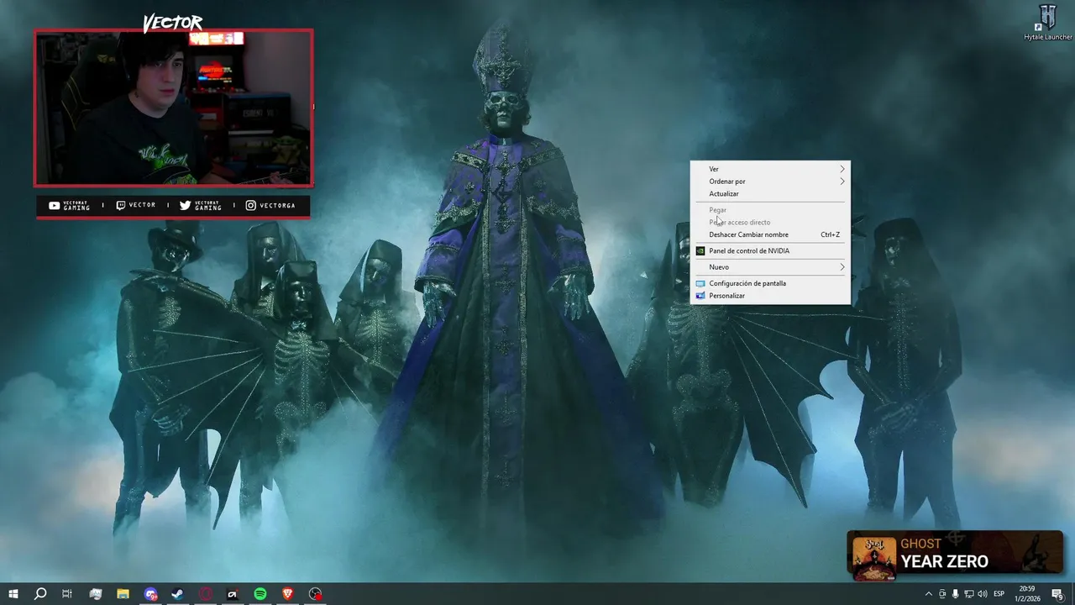
Task: Open OBS Studio from the taskbar
Action: click(x=315, y=594)
